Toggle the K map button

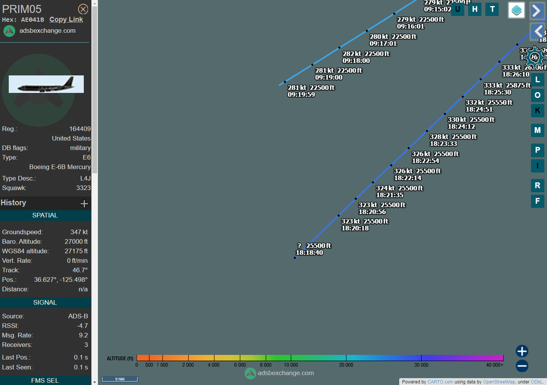pyautogui.click(x=537, y=110)
